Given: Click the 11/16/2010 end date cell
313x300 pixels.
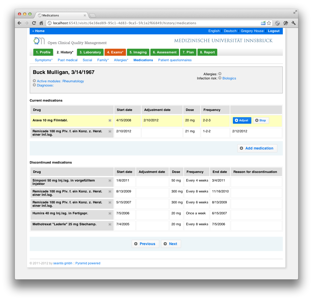Looking at the screenshot, I should pyautogui.click(x=220, y=193).
